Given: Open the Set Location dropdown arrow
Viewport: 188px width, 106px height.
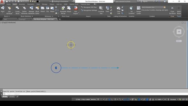Looking at the screenshot, I should pos(135,12).
